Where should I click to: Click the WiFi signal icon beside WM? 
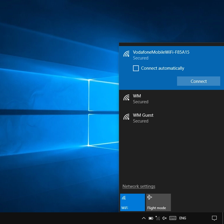(x=126, y=98)
